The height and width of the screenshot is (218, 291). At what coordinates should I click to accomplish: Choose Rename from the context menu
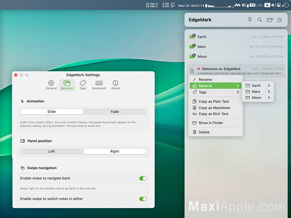point(215,80)
